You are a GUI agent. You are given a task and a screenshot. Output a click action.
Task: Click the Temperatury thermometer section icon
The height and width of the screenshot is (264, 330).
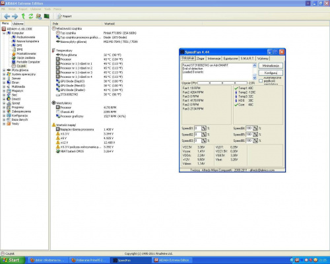pyautogui.click(x=53, y=50)
